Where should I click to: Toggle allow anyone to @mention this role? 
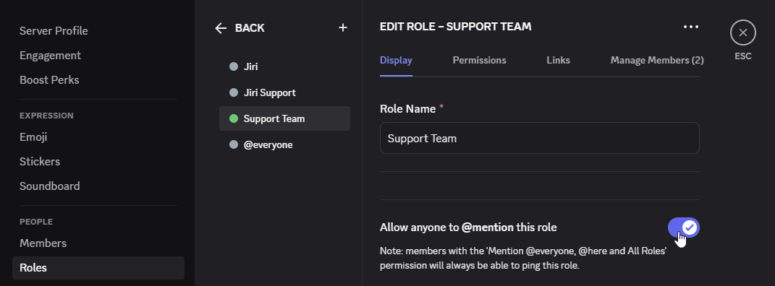pos(684,227)
